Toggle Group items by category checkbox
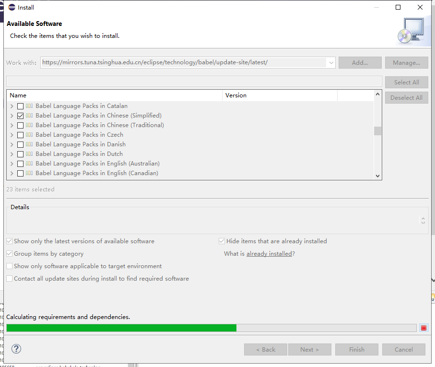The width and height of the screenshot is (435, 367). click(x=10, y=254)
